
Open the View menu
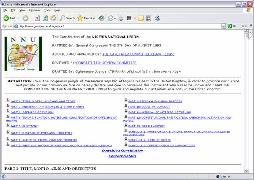pos(22,10)
